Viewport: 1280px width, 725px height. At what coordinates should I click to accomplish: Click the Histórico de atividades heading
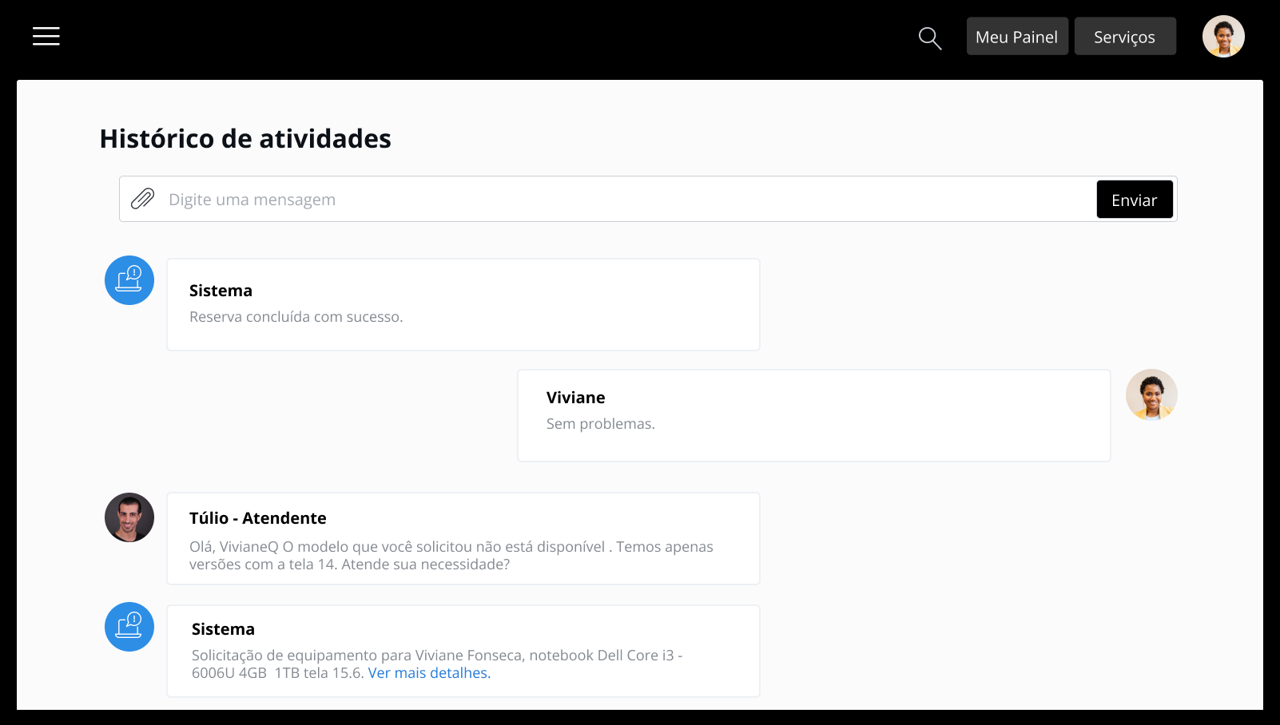click(245, 139)
